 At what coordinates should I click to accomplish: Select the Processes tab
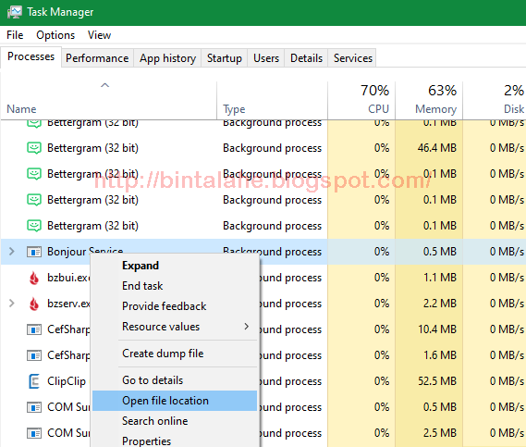click(31, 56)
